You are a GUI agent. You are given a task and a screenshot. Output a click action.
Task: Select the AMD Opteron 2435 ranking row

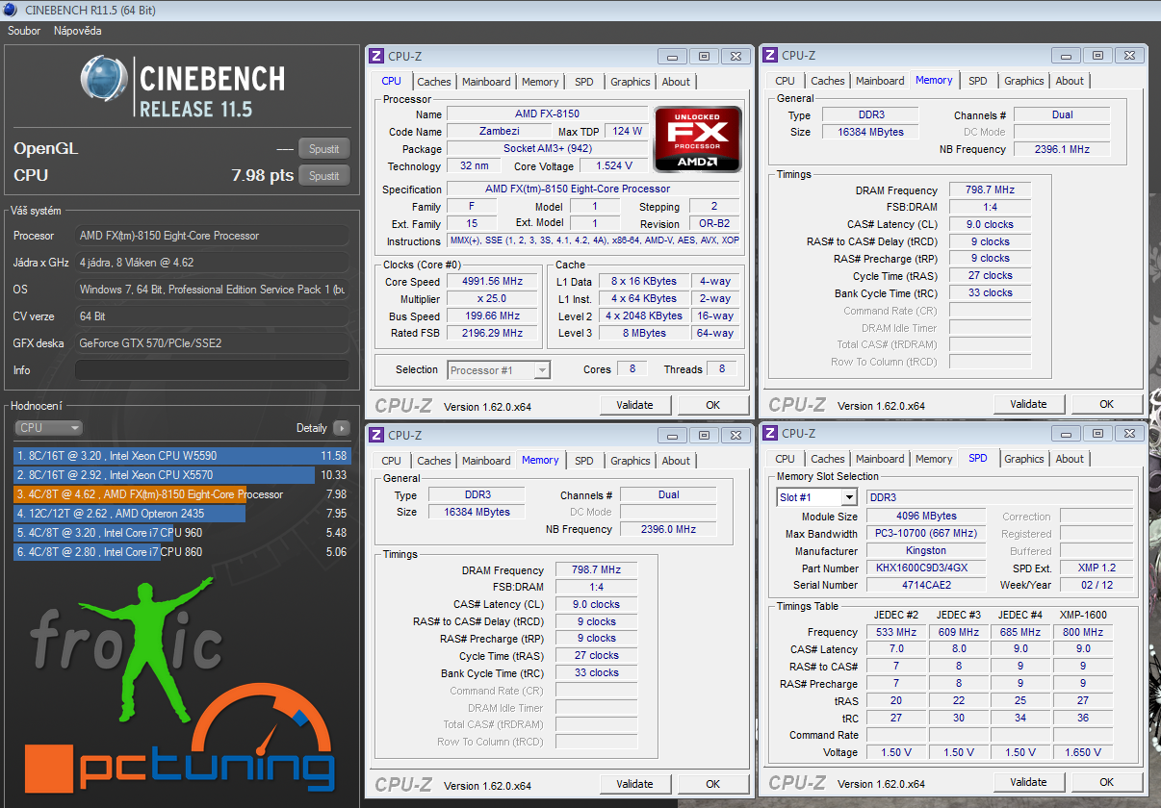[x=182, y=514]
